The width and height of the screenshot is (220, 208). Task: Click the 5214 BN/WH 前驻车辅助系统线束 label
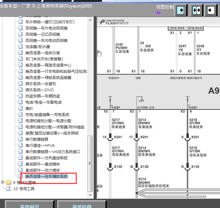click(154, 183)
